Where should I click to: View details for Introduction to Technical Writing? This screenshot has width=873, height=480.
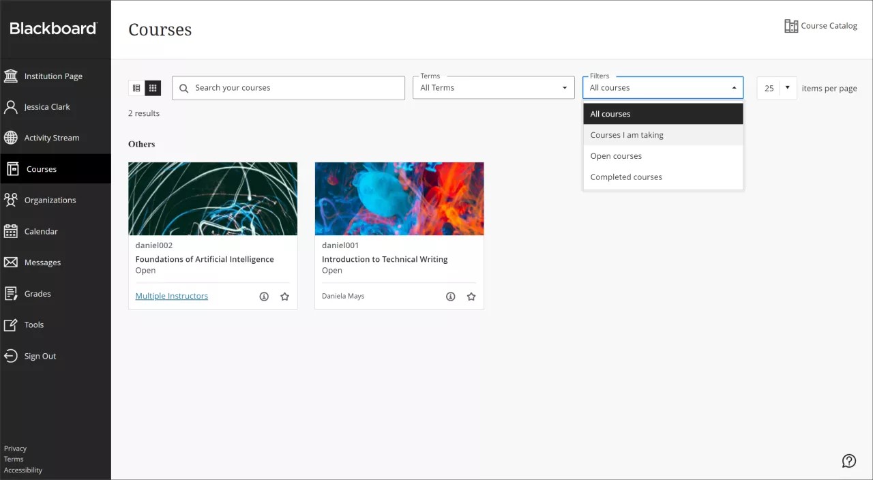pos(450,296)
